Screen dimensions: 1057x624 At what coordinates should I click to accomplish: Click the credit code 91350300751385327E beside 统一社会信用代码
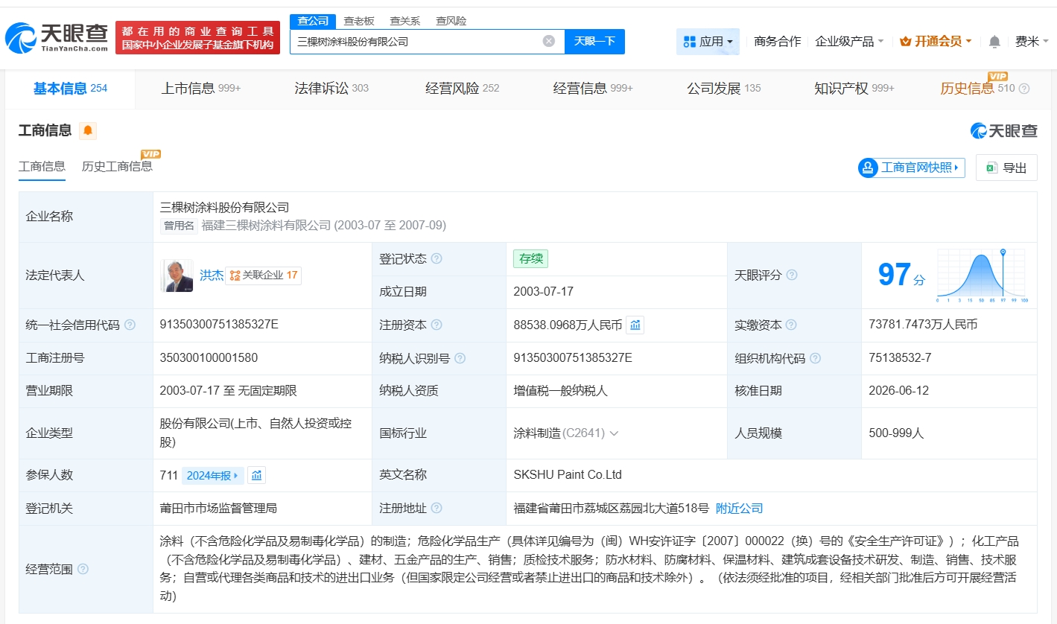219,325
